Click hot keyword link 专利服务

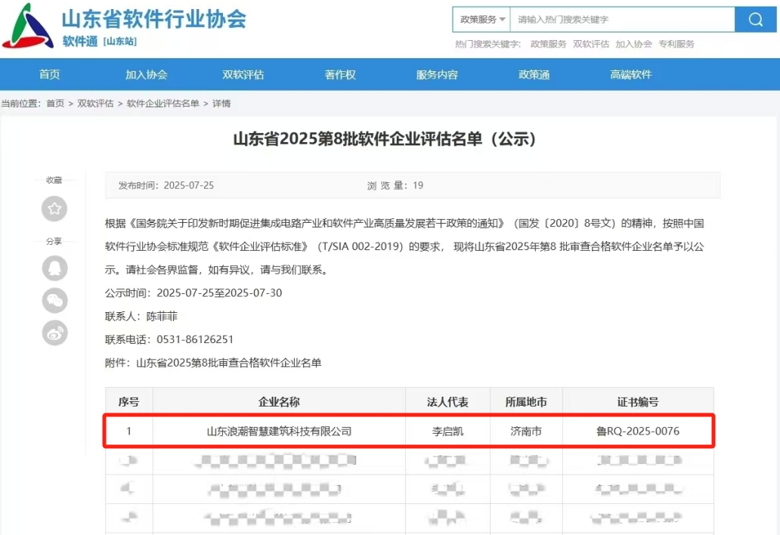pos(676,44)
